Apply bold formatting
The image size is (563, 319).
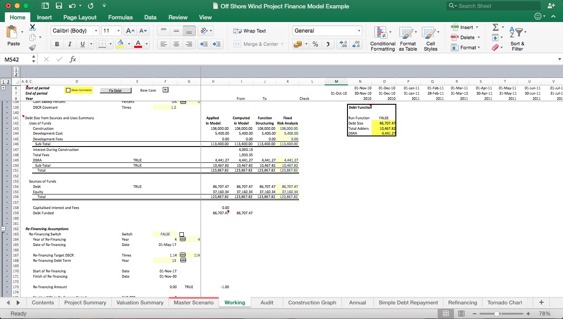coord(57,44)
